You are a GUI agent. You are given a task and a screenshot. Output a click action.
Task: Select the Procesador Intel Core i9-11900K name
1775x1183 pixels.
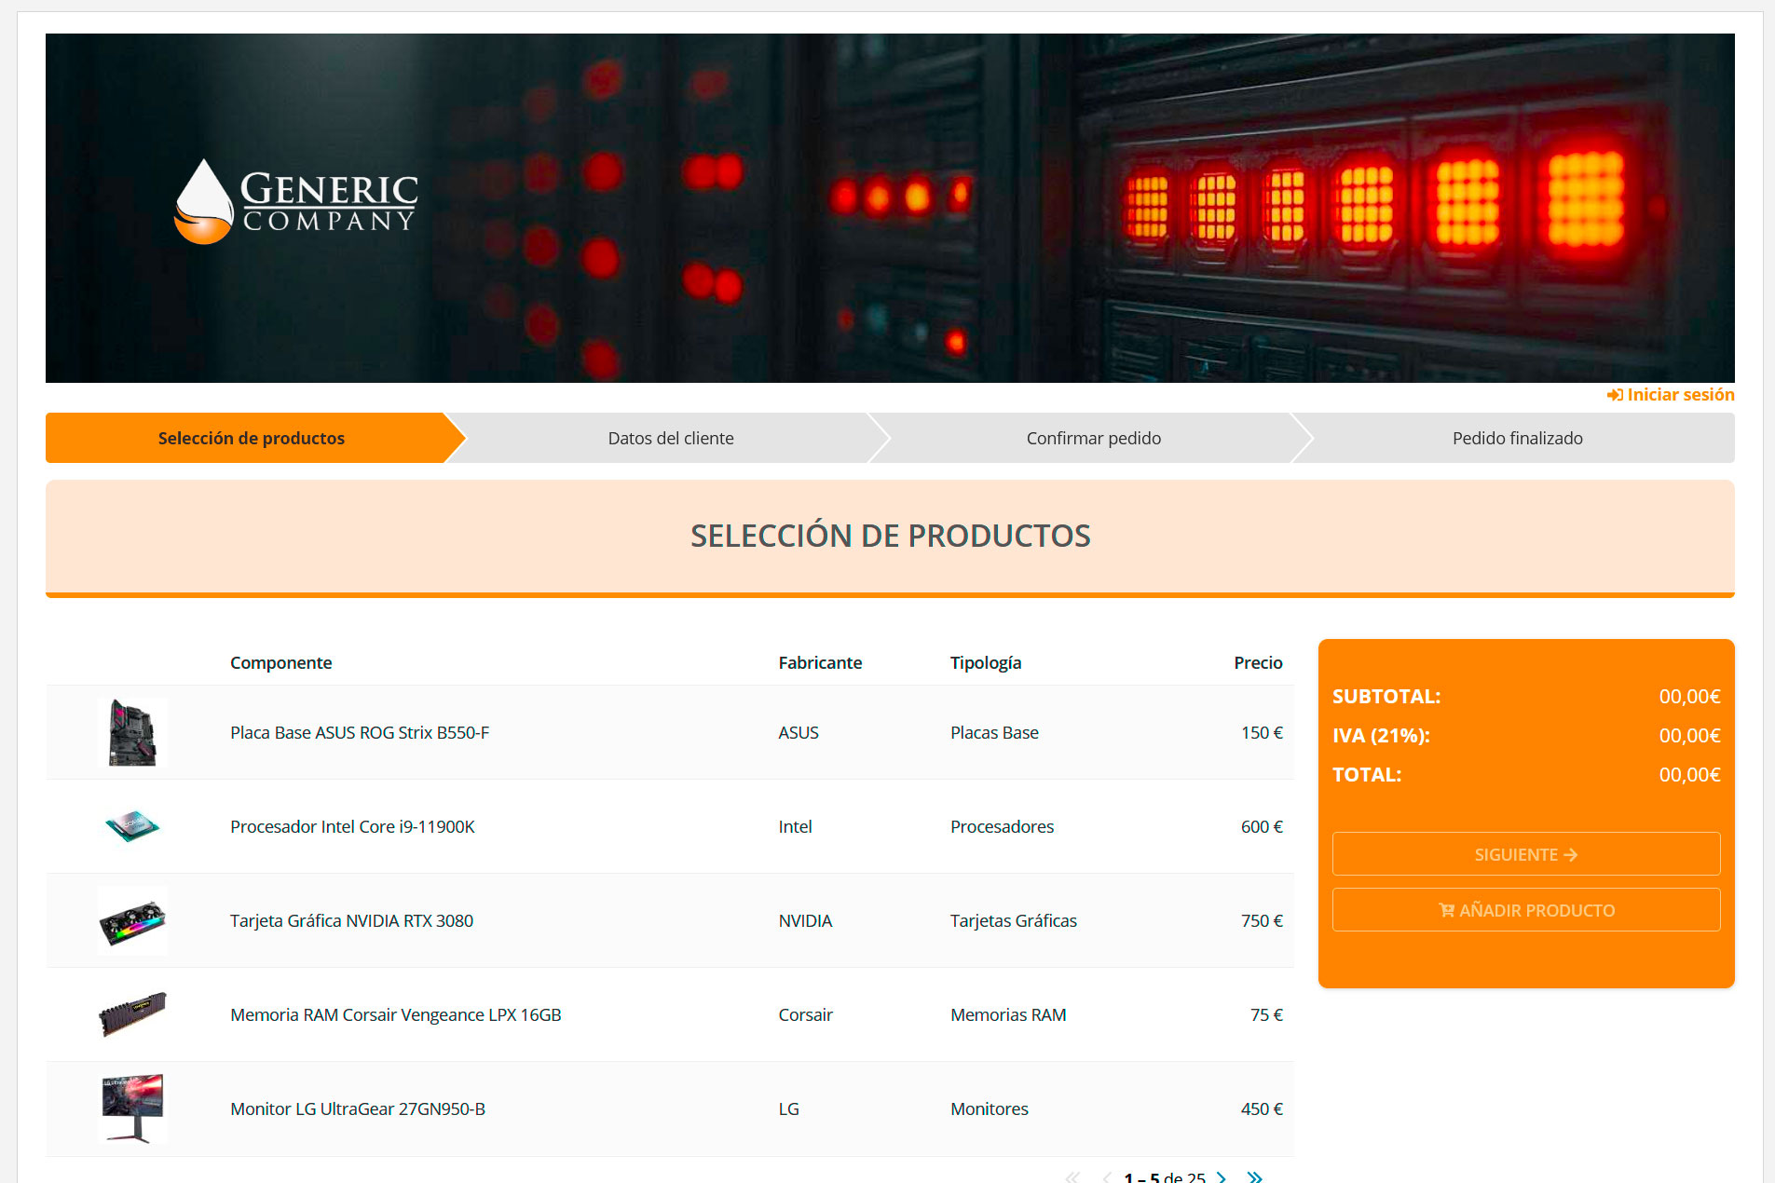352,826
